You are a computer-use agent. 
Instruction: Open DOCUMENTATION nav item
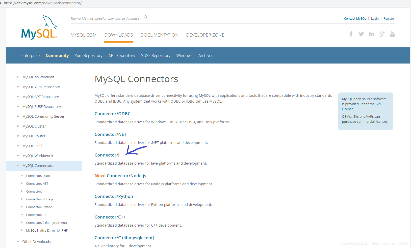pyautogui.click(x=160, y=35)
